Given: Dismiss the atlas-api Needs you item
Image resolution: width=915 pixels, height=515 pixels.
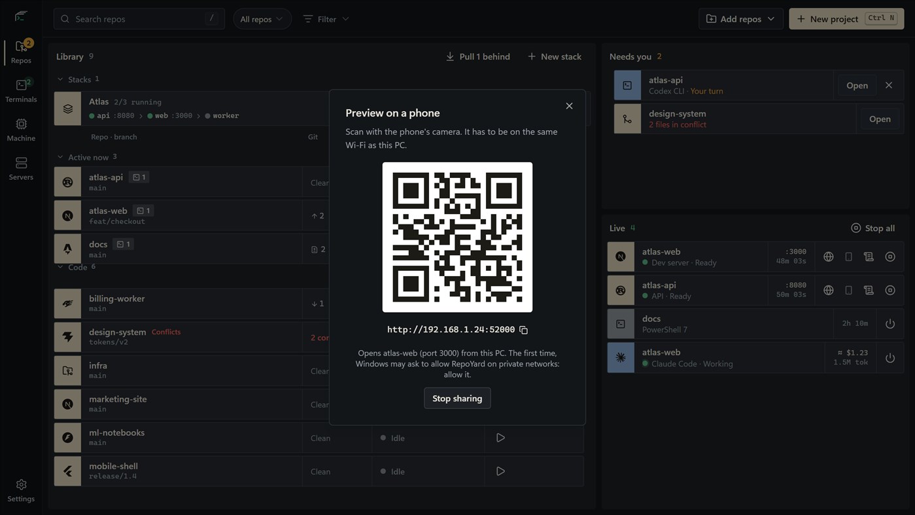Looking at the screenshot, I should point(889,85).
